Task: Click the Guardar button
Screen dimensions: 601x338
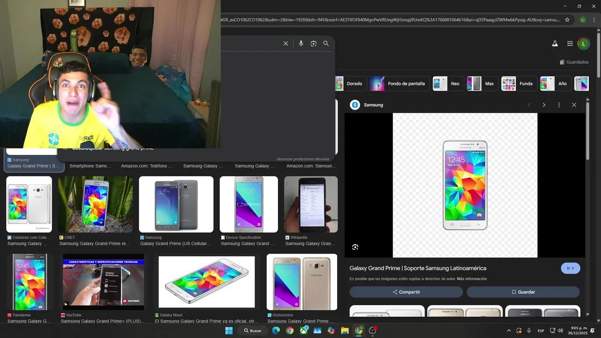Action: click(523, 292)
